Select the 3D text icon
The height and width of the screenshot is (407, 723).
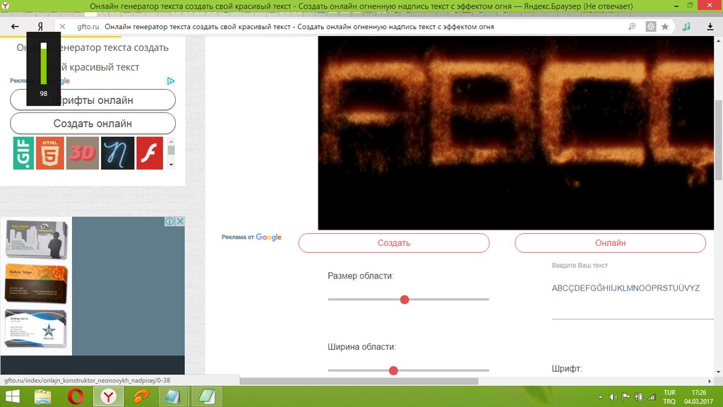(x=83, y=153)
